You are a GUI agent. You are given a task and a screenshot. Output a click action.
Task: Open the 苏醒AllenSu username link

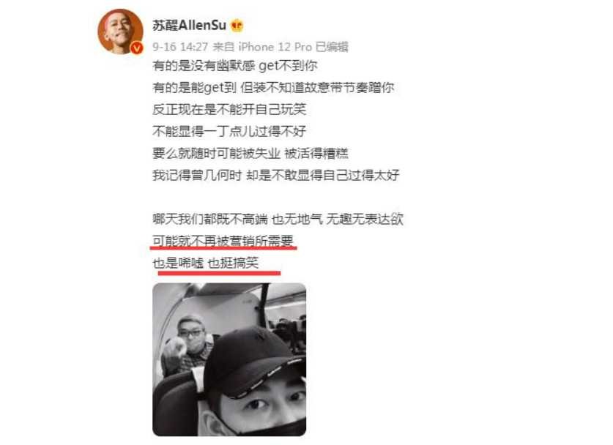(x=189, y=26)
